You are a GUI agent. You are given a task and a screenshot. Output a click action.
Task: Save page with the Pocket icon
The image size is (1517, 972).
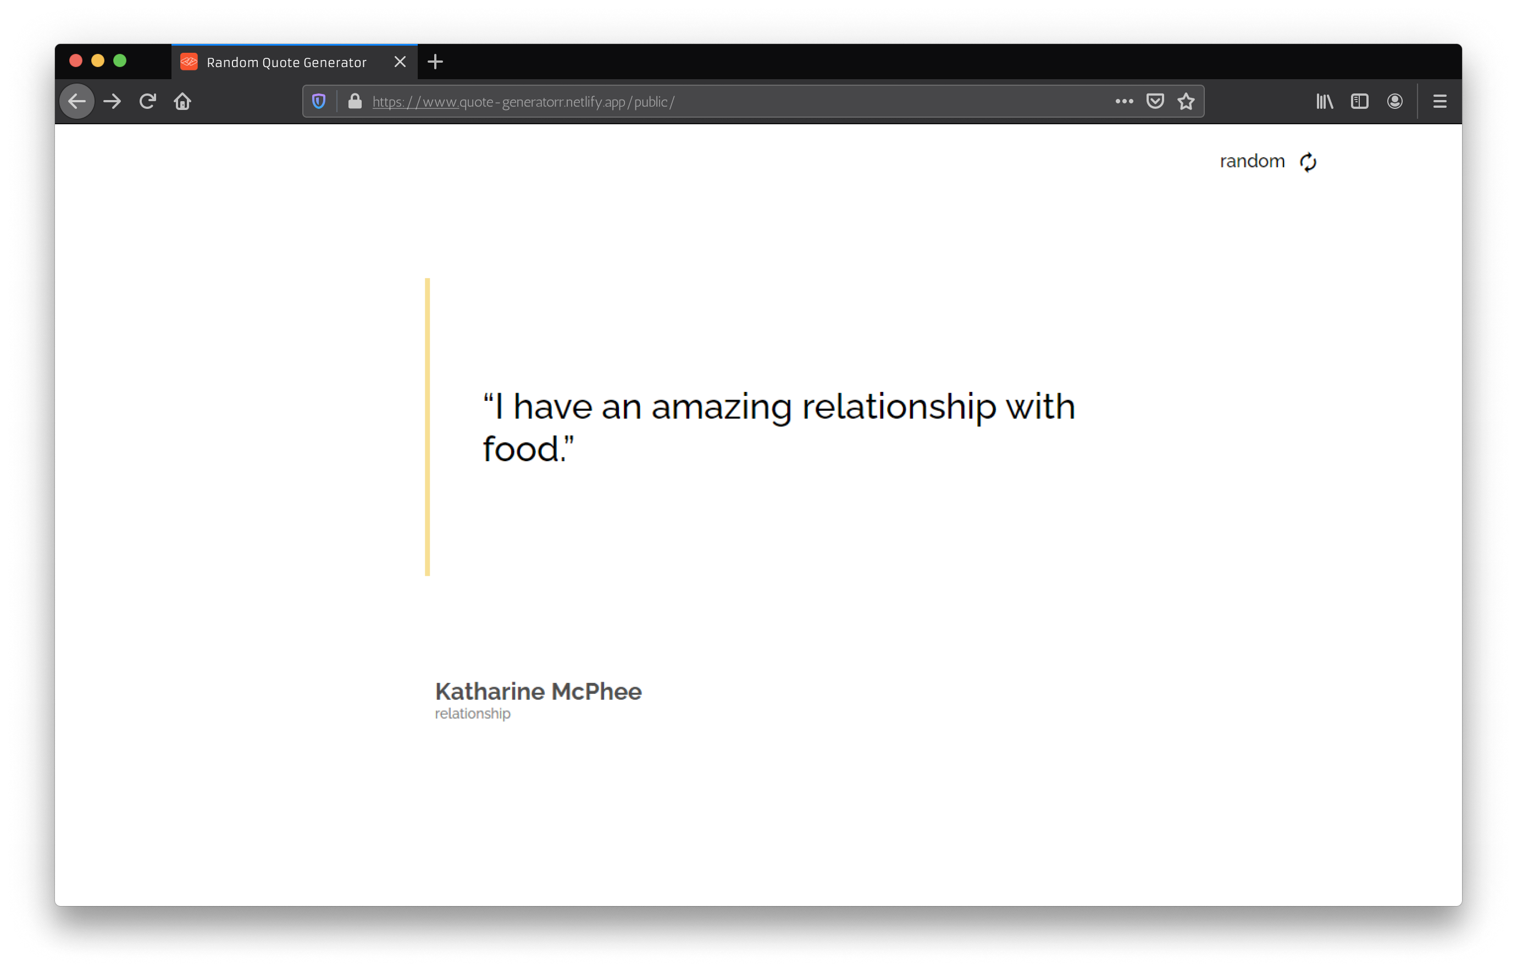(1155, 101)
